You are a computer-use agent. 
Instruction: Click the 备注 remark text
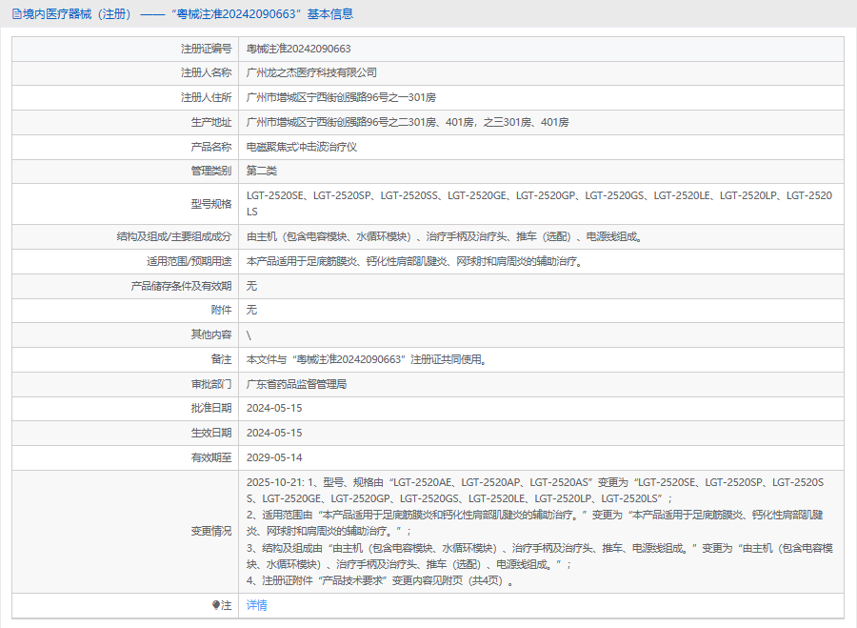368,359
